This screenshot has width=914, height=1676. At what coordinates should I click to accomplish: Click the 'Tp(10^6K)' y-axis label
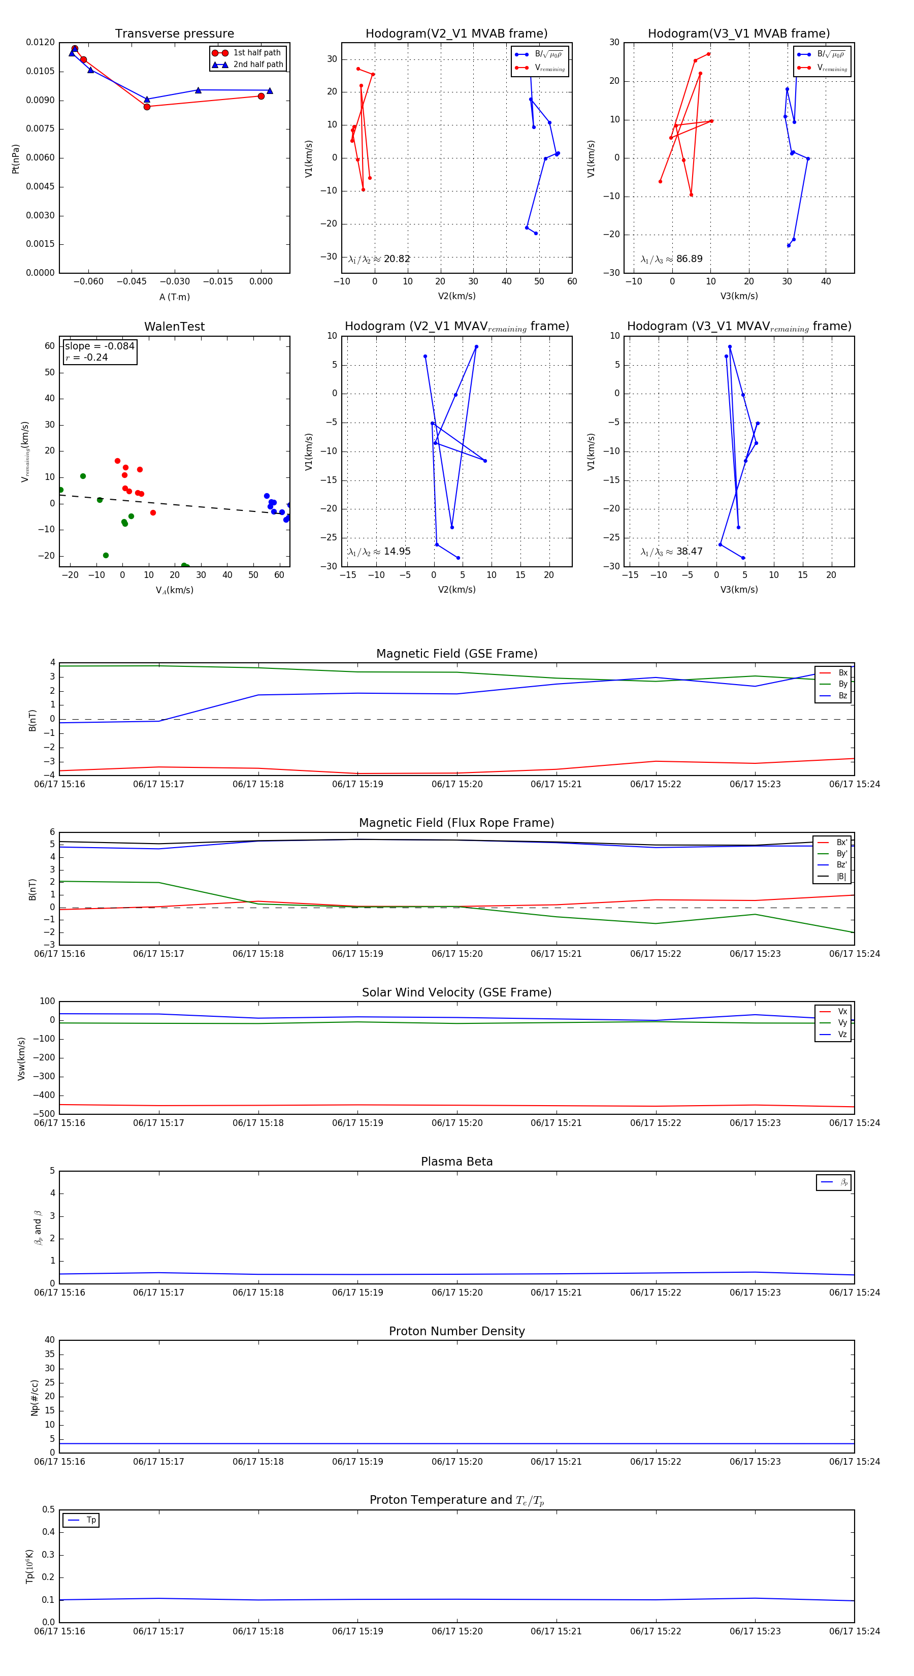(29, 1566)
